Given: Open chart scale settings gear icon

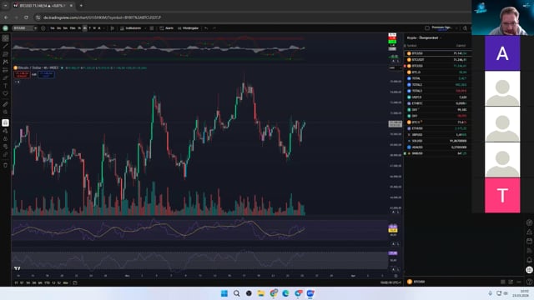Looking at the screenshot, I should 395,276.
